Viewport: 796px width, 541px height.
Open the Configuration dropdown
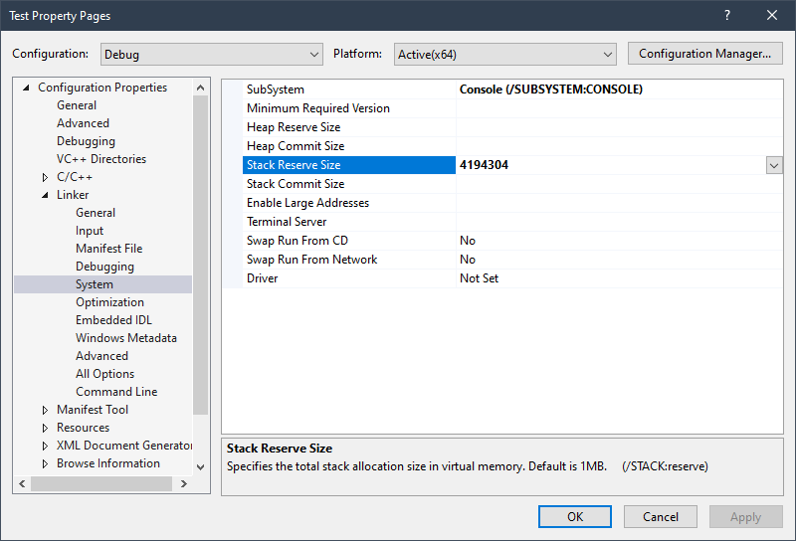(x=210, y=54)
